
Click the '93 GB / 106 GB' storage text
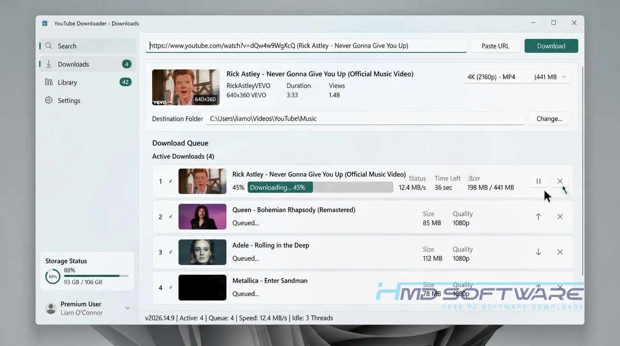tap(83, 282)
